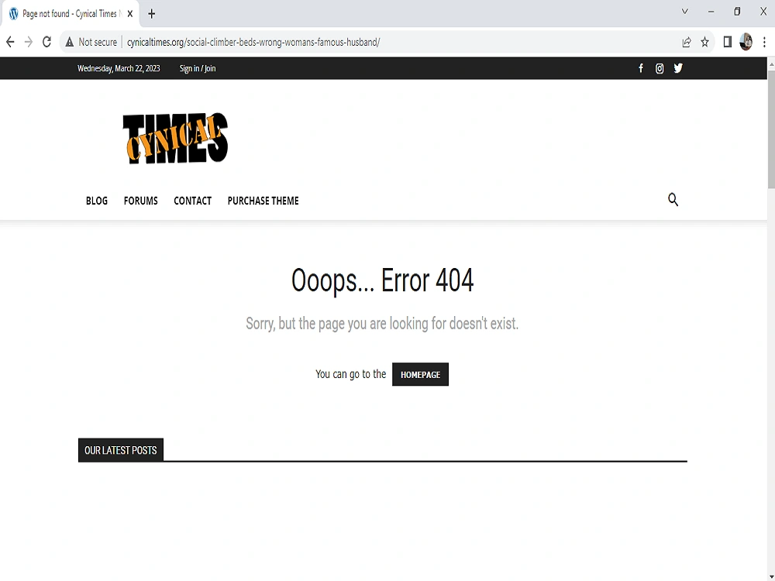Click the page vertical scrollbar thumb
The image size is (775, 581).
771,129
